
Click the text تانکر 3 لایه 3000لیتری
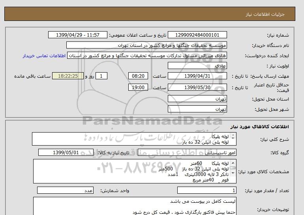click(206, 175)
